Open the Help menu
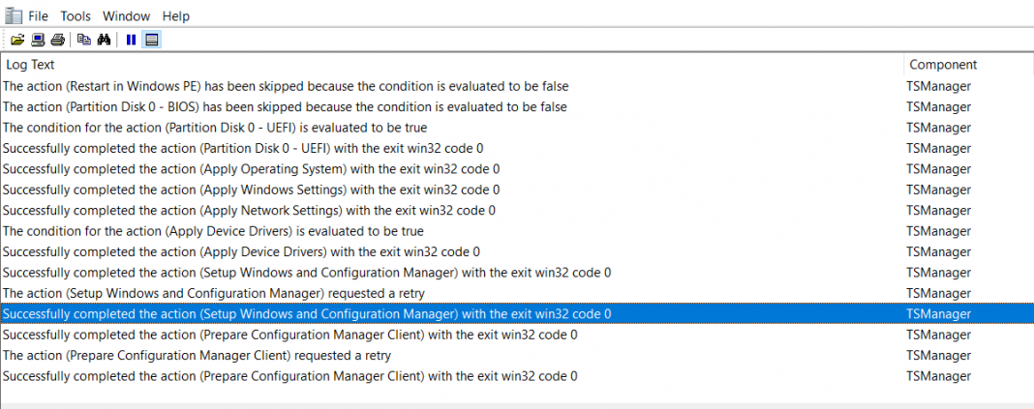 click(x=176, y=15)
